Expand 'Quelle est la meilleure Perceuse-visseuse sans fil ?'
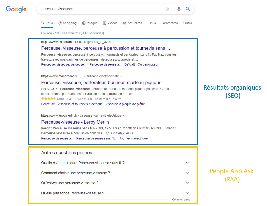Image resolution: width=267 pixels, height=206 pixels. click(x=116, y=163)
